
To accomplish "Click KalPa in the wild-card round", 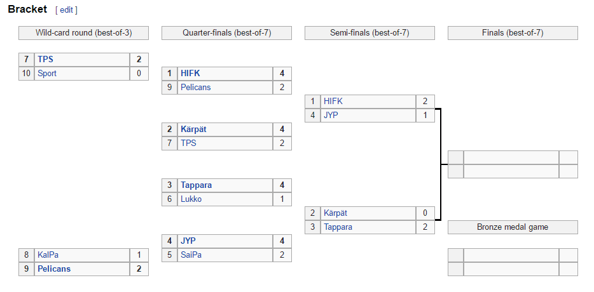I will coord(48,255).
